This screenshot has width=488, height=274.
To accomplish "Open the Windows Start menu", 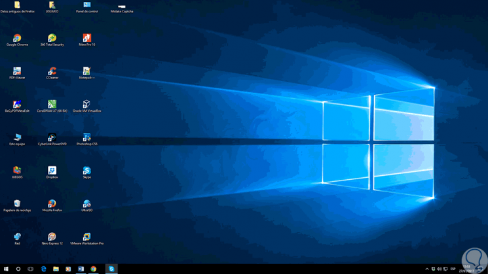I will 6,269.
